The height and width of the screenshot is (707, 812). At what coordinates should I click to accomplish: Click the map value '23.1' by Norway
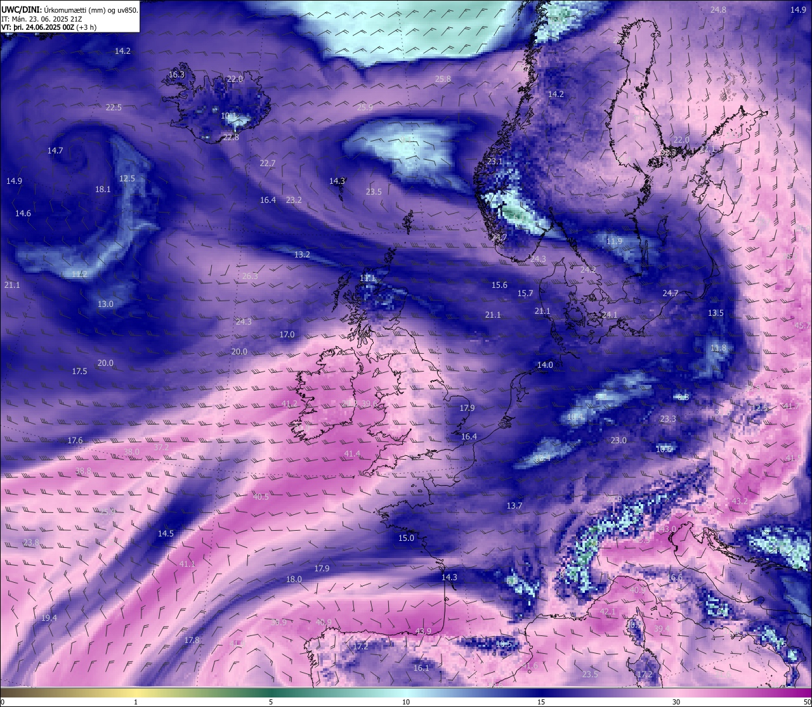(495, 162)
